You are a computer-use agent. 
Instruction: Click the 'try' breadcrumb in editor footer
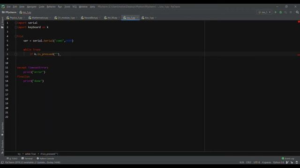19,154
